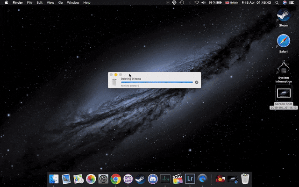This screenshot has height=187, width=299.
Task: Open Spotlight search in menu bar
Action: 277,3
